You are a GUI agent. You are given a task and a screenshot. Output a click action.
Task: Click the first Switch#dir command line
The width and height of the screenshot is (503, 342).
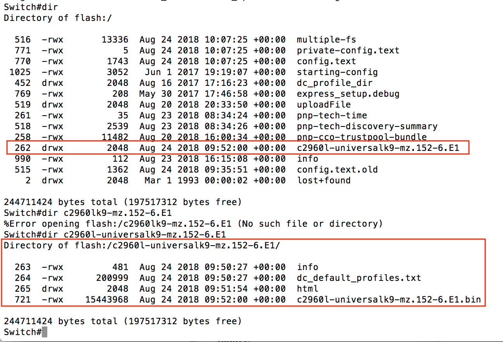tap(31, 7)
